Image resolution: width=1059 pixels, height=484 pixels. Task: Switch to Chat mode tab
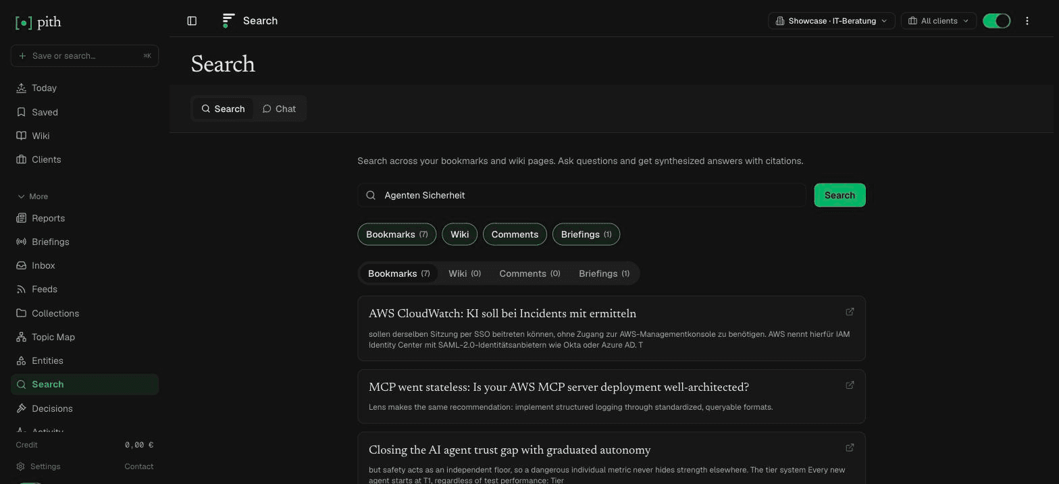(279, 109)
